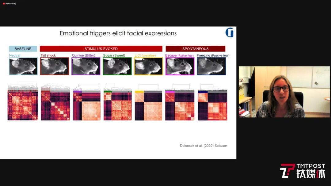
Task: Click the Tail shock label text
Action: tap(48, 55)
